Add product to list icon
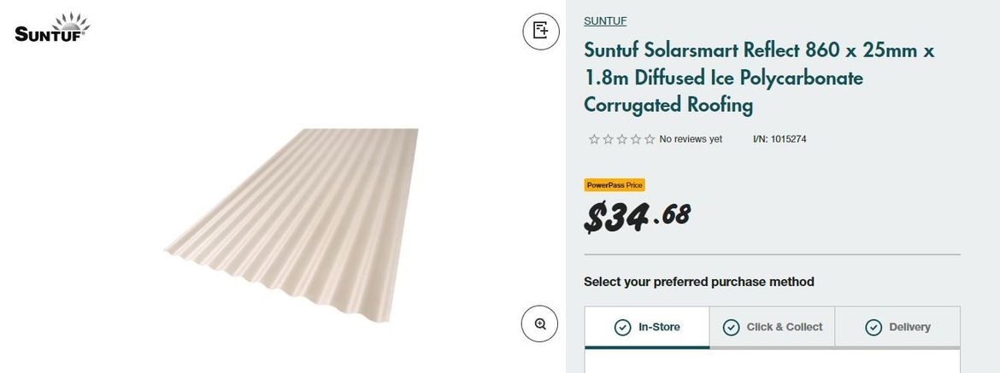 (x=540, y=31)
